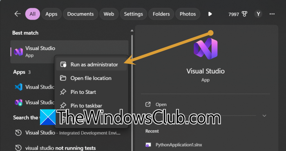This screenshot has width=286, height=151.
Task: Switch to the Apps filter
Action: pyautogui.click(x=51, y=14)
